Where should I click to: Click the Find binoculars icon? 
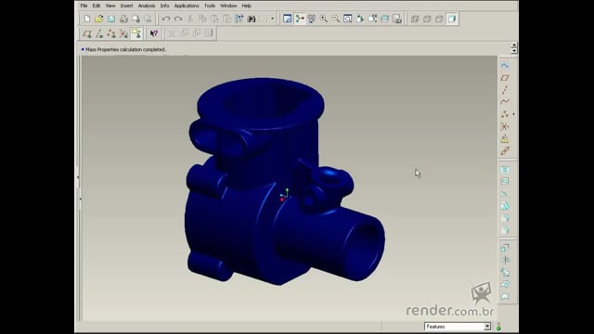pyautogui.click(x=252, y=19)
